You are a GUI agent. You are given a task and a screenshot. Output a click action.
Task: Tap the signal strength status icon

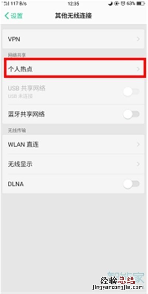7,4
